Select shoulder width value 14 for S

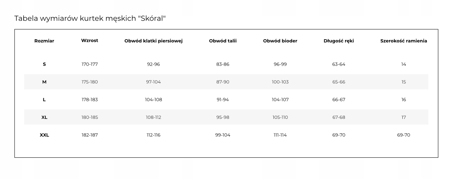pos(404,64)
